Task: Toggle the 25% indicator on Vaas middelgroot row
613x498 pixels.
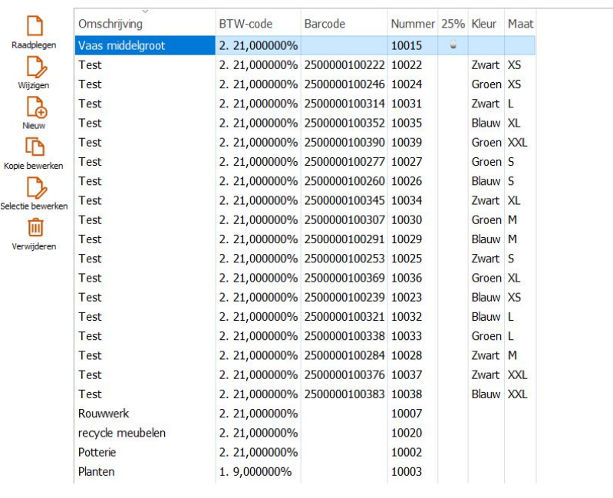Action: pyautogui.click(x=453, y=46)
